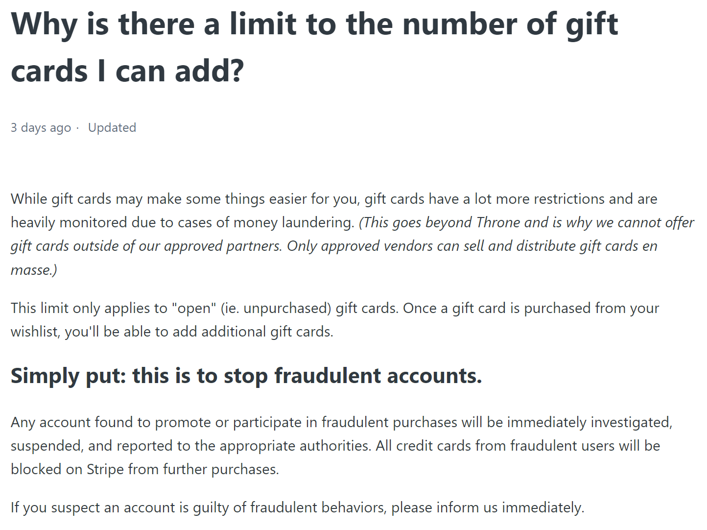707x530 pixels.
Task: Click the "Updated" label
Action: [x=112, y=128]
